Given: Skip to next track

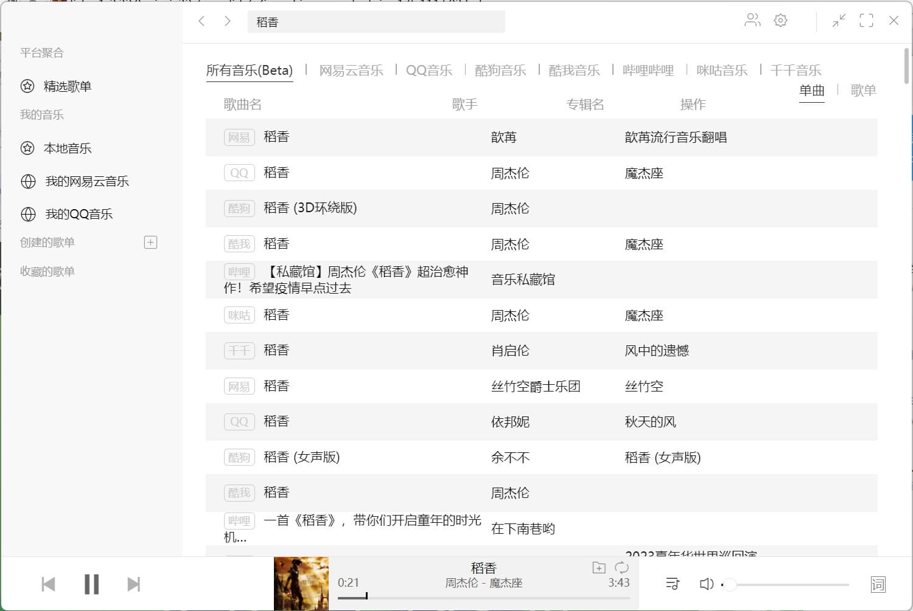Looking at the screenshot, I should (134, 584).
